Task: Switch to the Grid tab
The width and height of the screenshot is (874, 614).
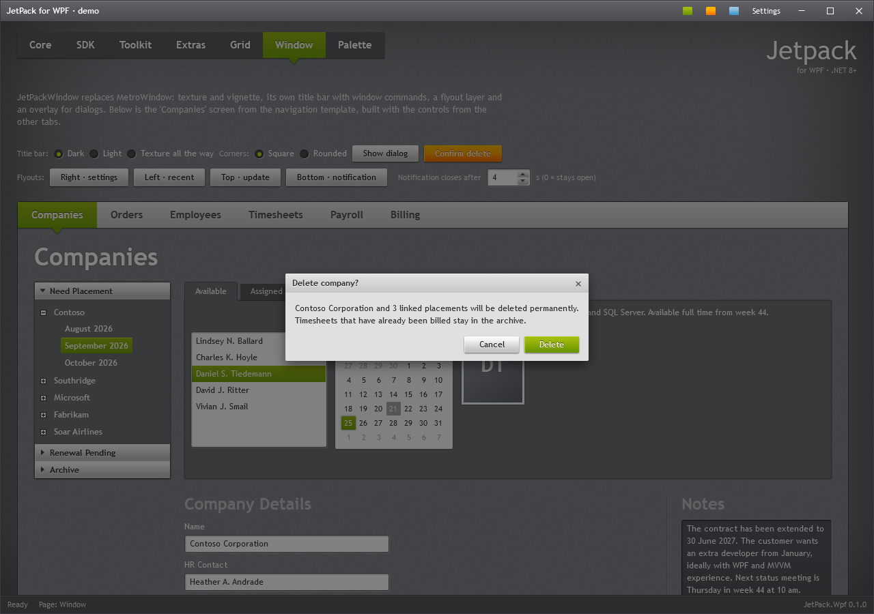Action: 240,45
